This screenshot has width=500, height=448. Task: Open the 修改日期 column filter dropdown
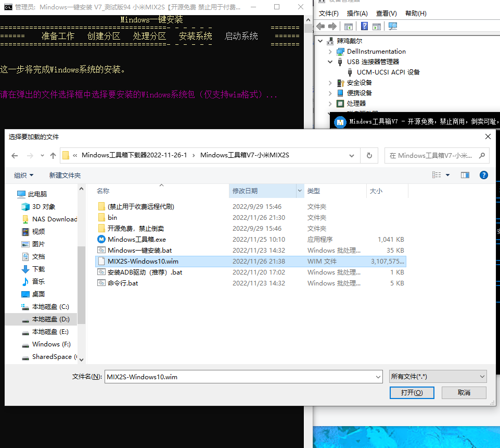[x=300, y=191]
